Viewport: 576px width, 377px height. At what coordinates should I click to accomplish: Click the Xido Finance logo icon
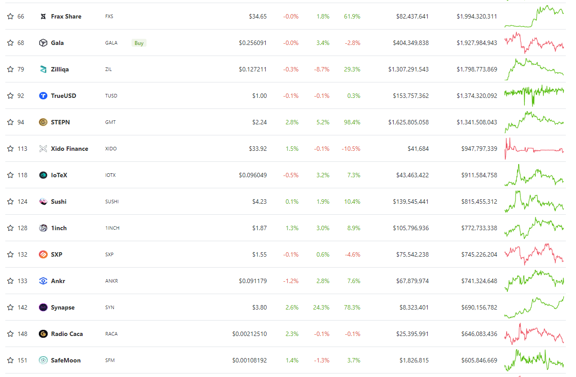point(43,149)
